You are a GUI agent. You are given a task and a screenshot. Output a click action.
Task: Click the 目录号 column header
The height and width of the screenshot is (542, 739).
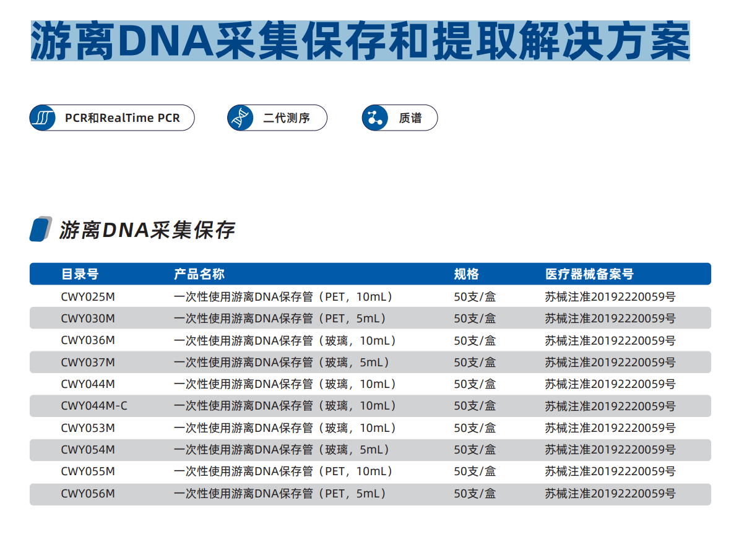point(79,274)
